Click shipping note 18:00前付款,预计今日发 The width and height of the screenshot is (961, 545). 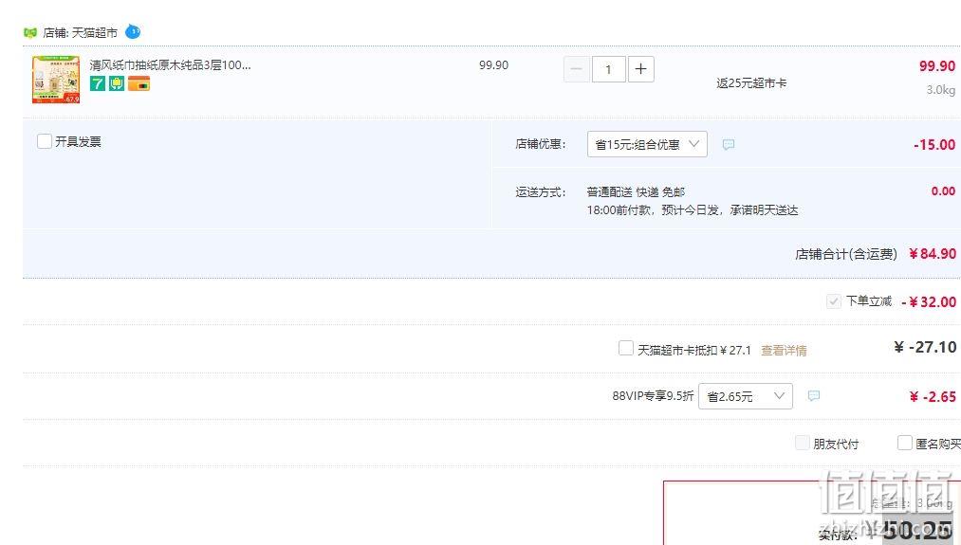(x=693, y=210)
